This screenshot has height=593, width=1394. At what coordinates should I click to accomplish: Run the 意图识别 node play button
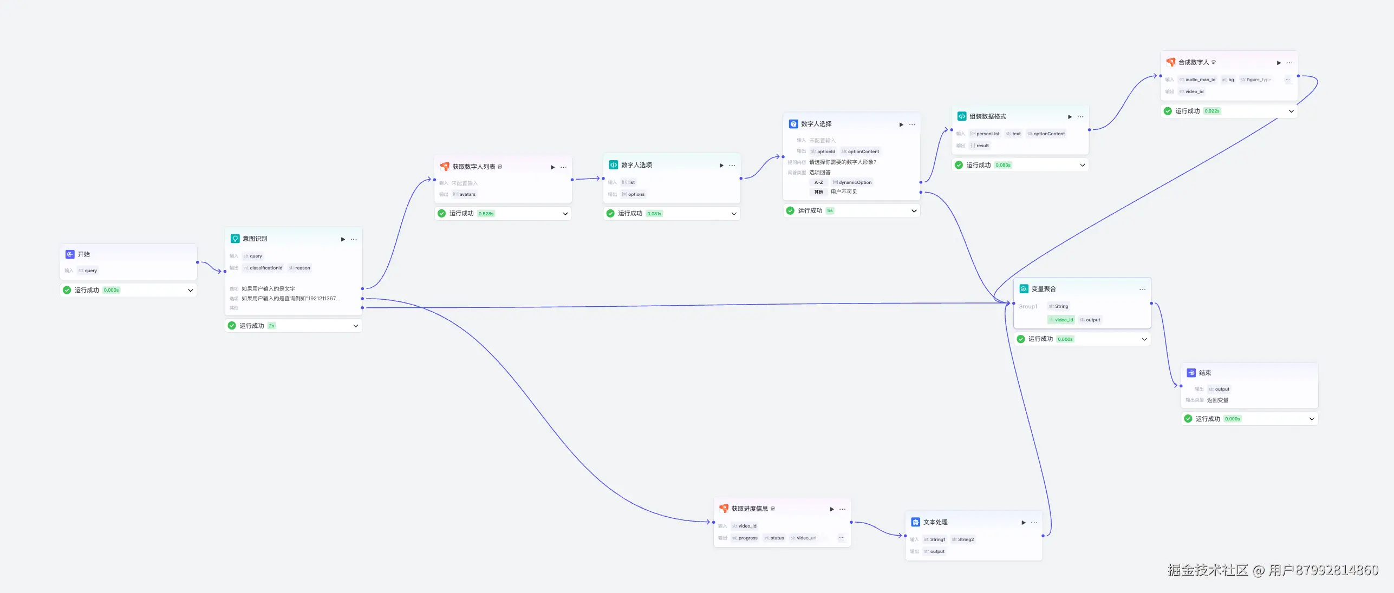(x=343, y=239)
